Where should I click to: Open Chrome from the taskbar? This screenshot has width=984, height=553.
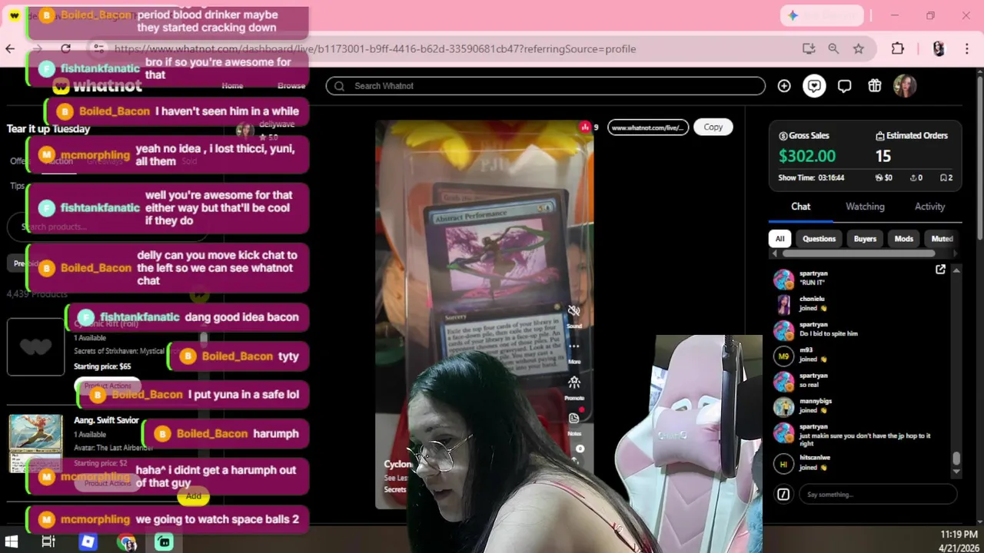(127, 542)
